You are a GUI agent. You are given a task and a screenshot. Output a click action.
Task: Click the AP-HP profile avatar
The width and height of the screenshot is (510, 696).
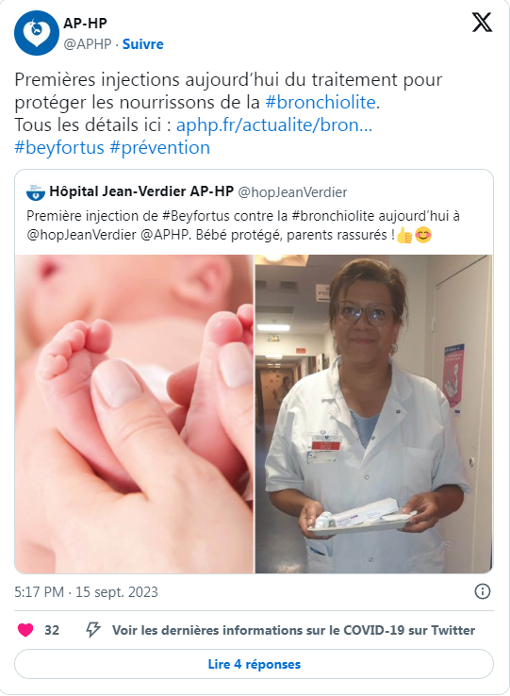[37, 33]
